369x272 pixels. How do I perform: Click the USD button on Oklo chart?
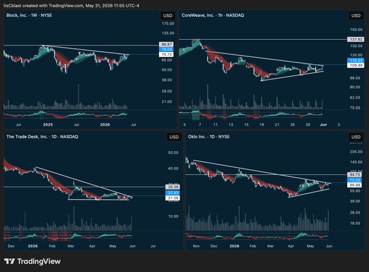click(355, 137)
